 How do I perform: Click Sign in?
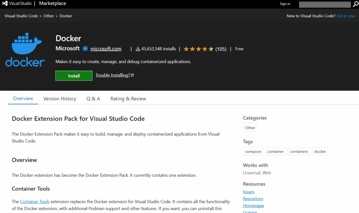[x=285, y=4]
